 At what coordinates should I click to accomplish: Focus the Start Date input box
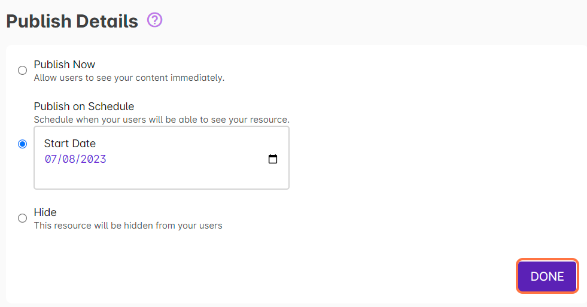click(180, 159)
